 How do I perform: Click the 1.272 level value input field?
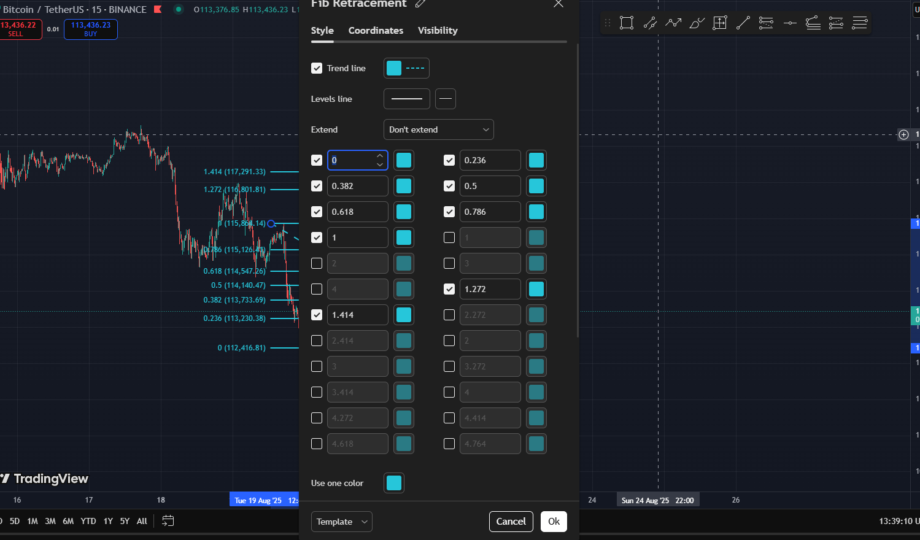[x=490, y=289]
